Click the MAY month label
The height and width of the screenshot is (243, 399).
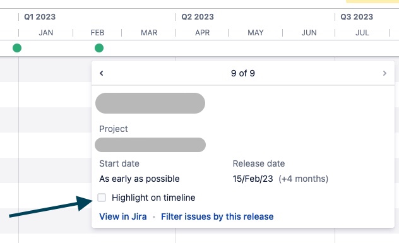pos(256,33)
